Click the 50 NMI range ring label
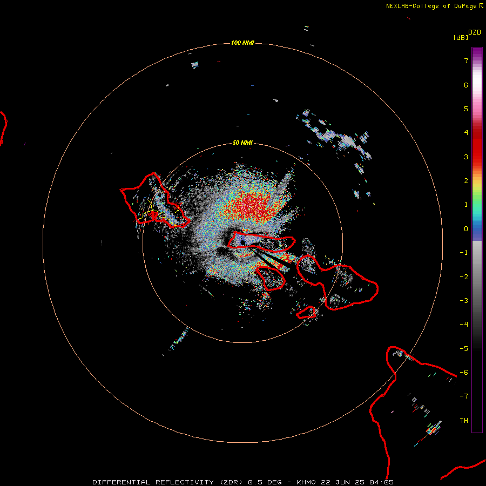This screenshot has width=486, height=486. tap(242, 143)
